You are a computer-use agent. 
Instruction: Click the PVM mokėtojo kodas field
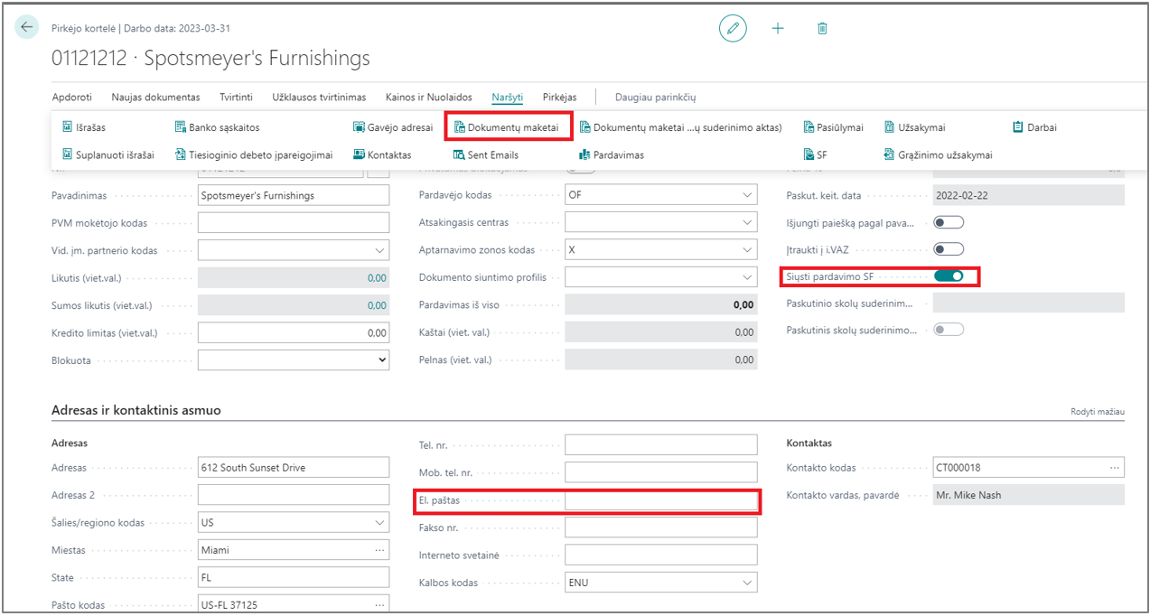(293, 222)
